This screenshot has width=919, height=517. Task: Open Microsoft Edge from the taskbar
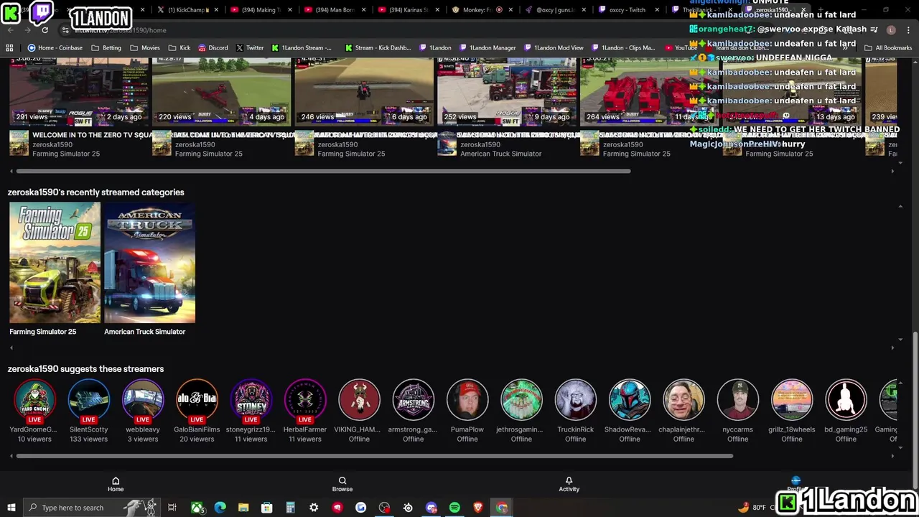(x=220, y=508)
